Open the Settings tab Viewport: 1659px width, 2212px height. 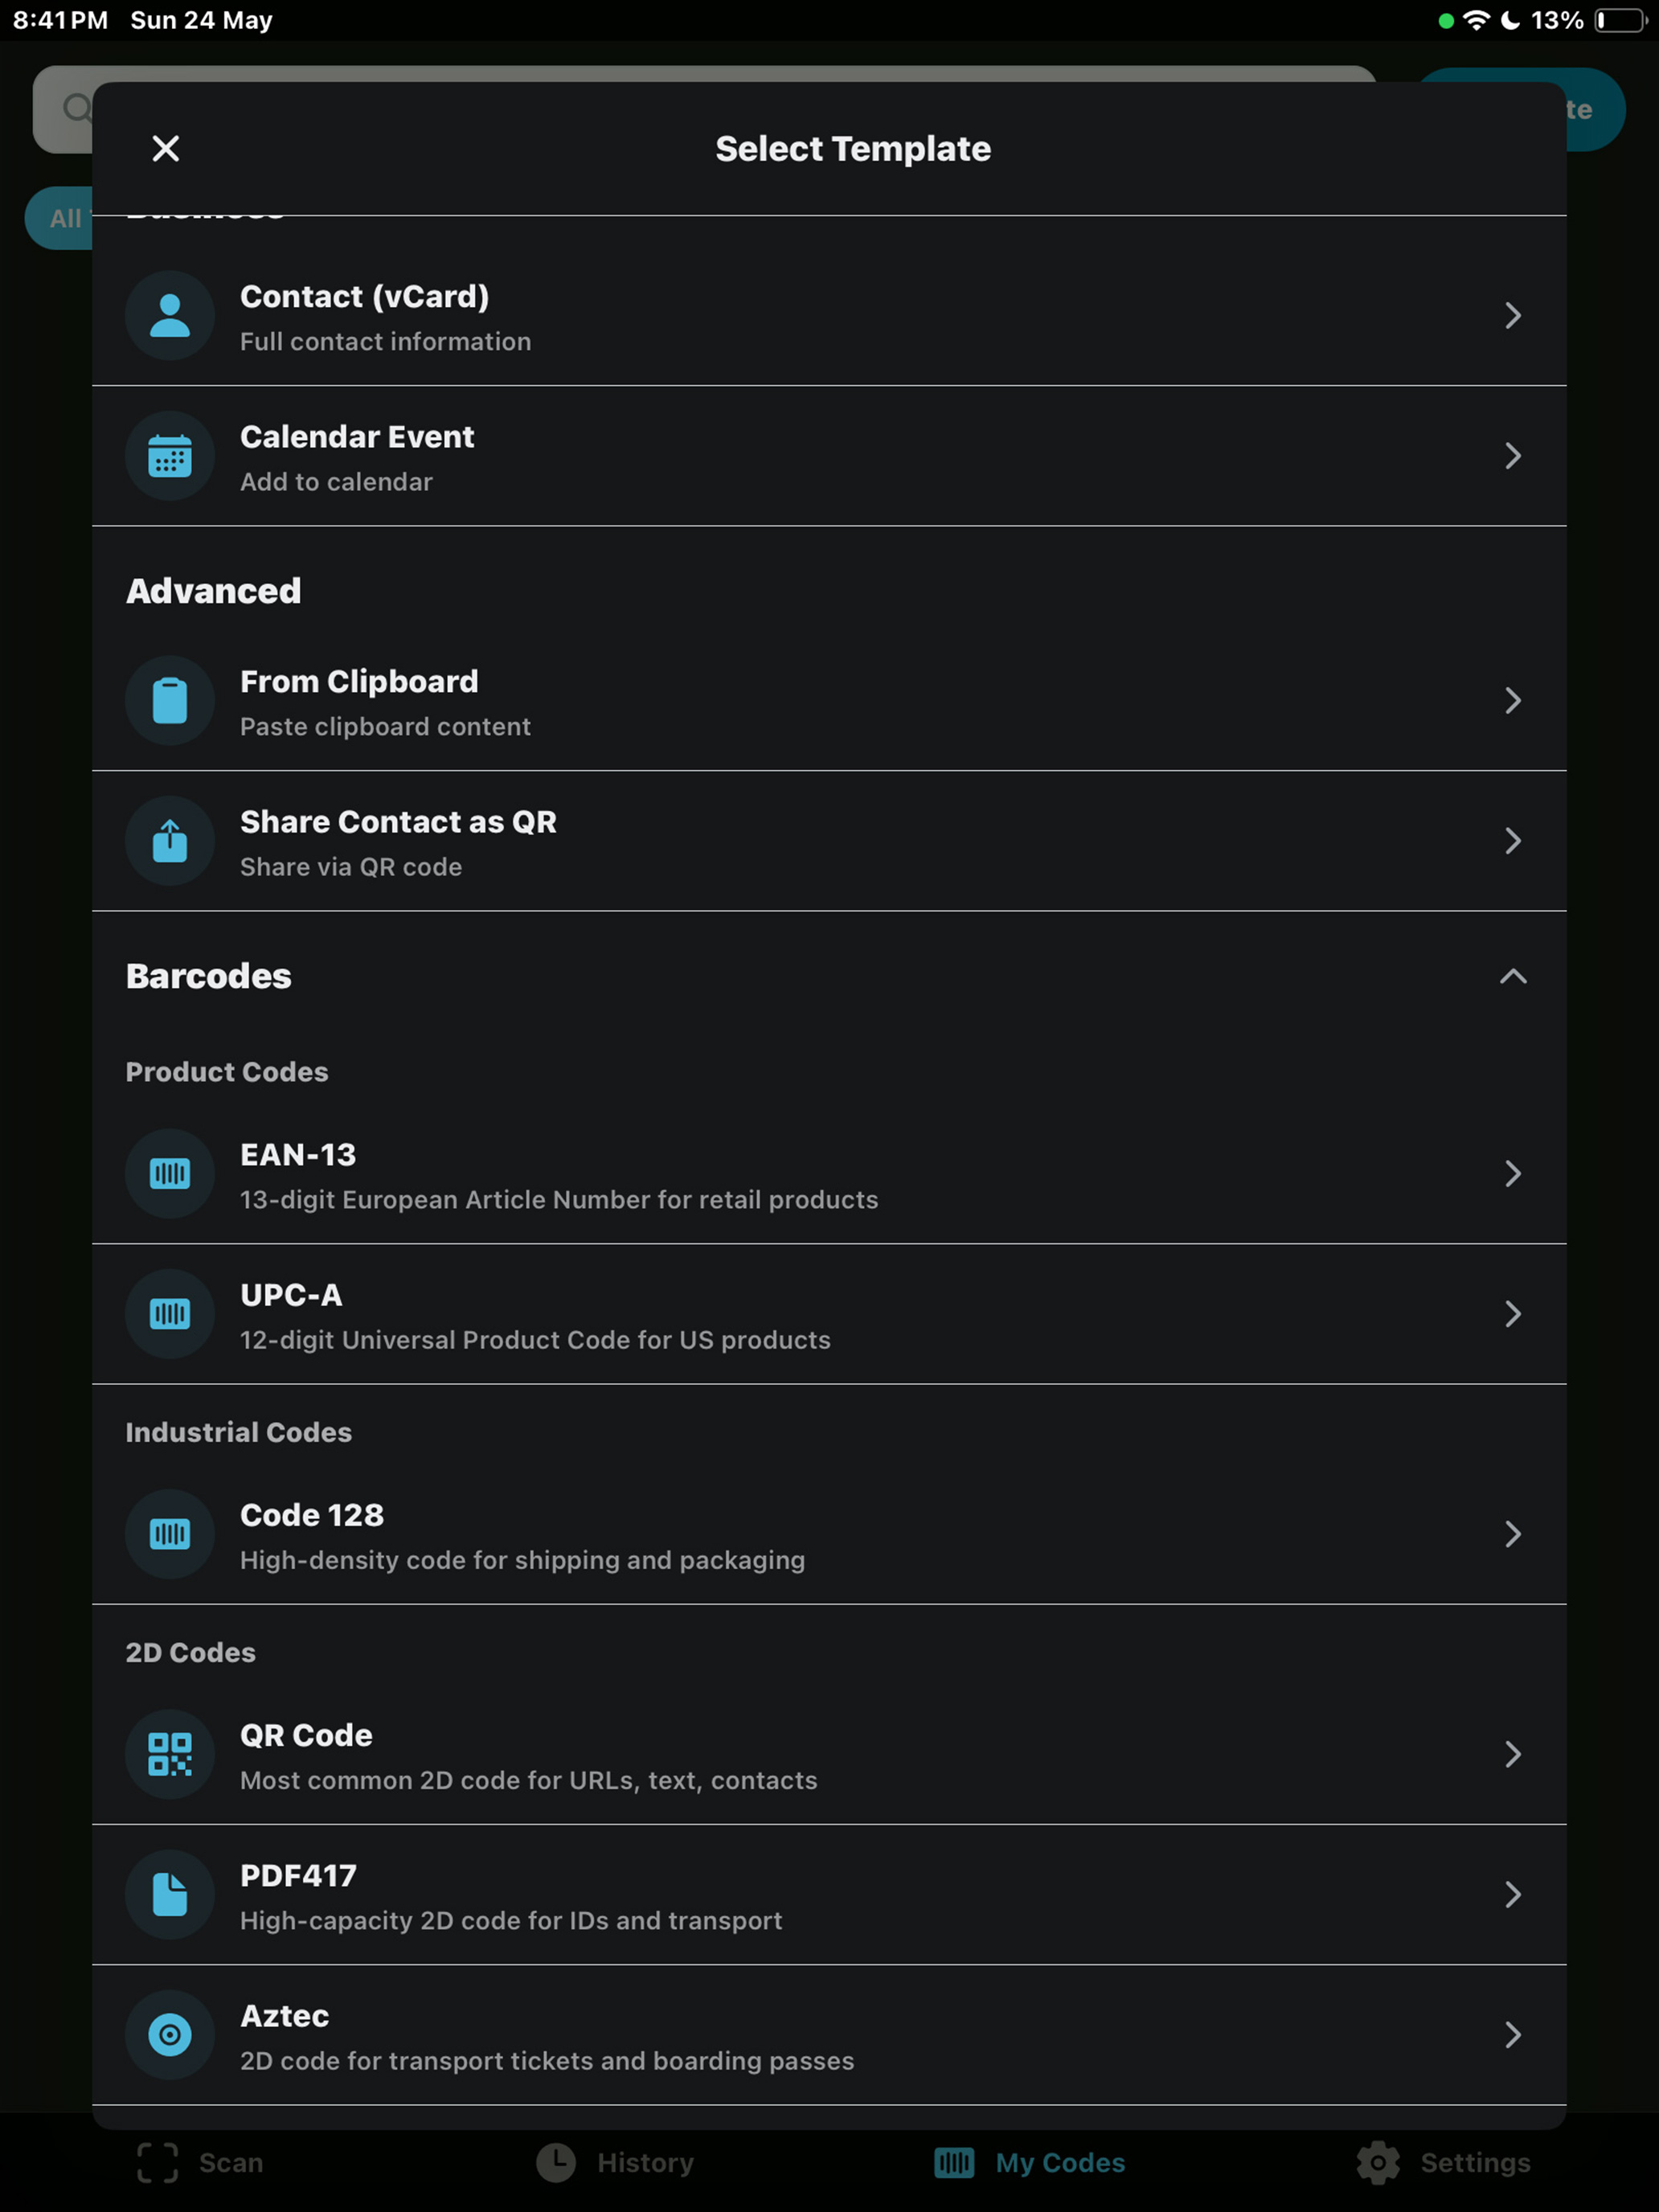tap(1443, 2162)
